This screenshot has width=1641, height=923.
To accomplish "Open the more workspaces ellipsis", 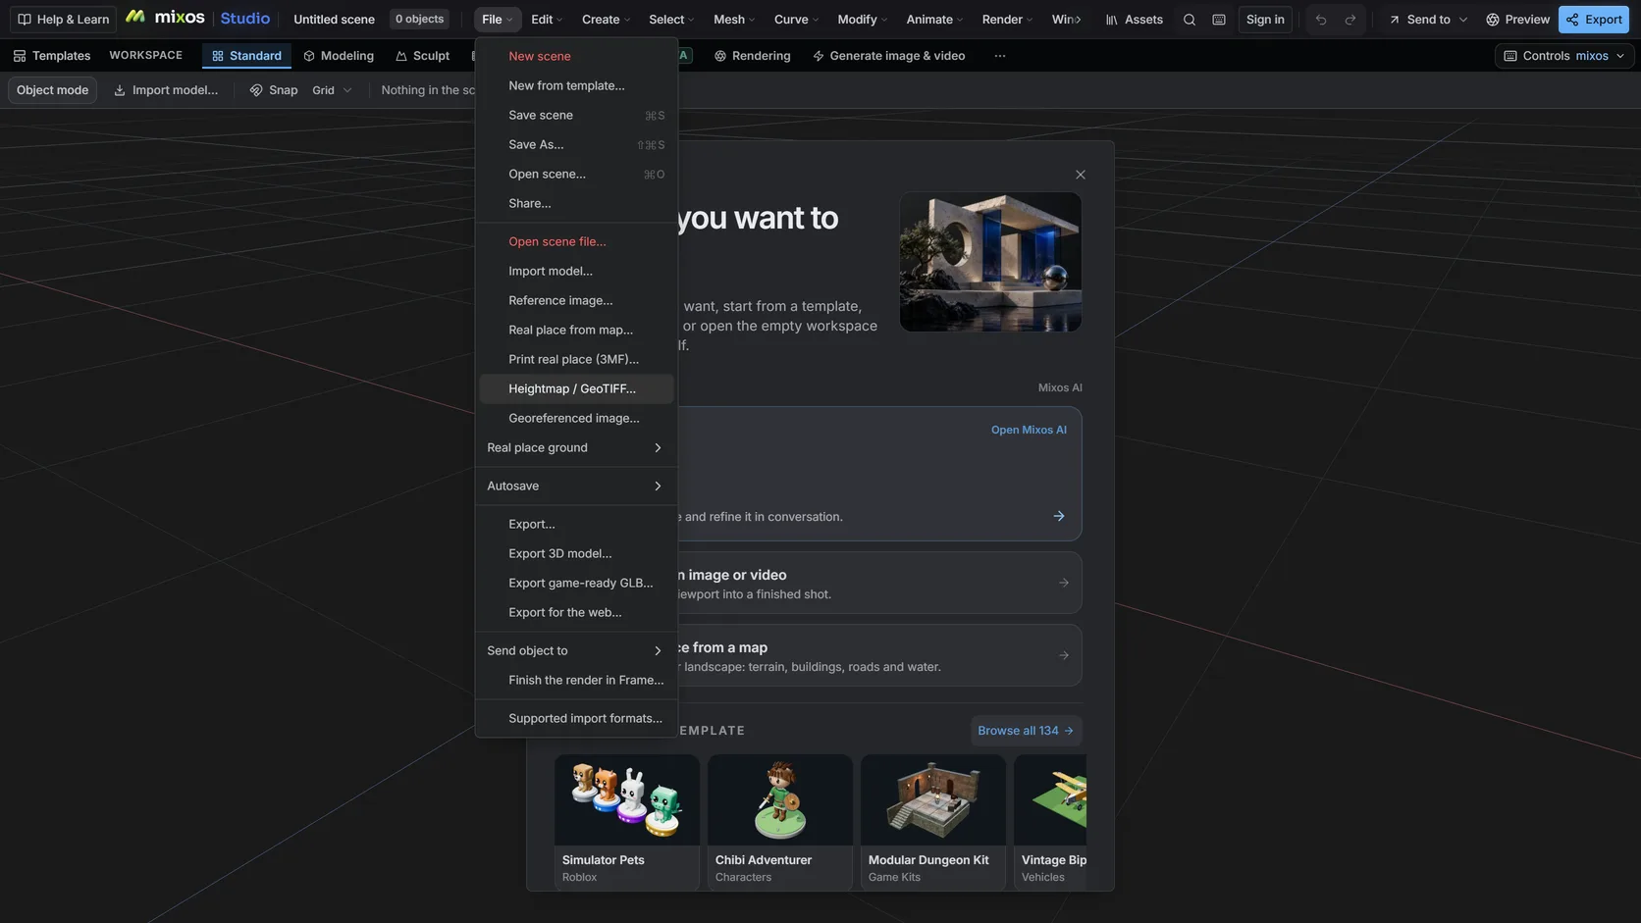I will 999,56.
